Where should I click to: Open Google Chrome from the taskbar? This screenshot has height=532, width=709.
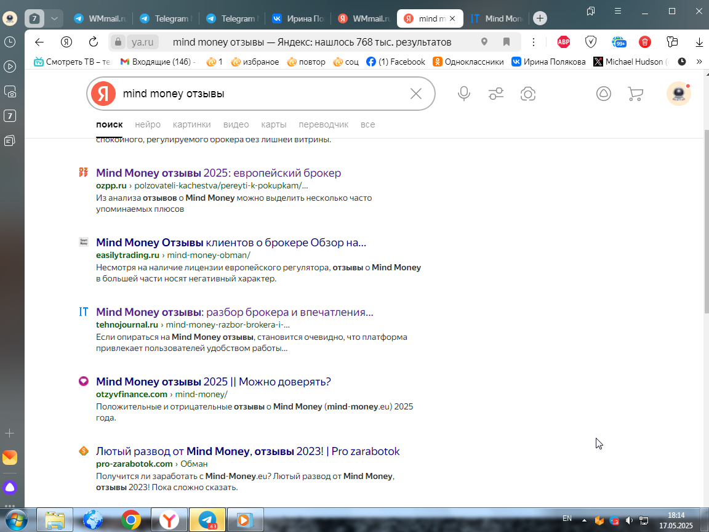[x=131, y=520]
